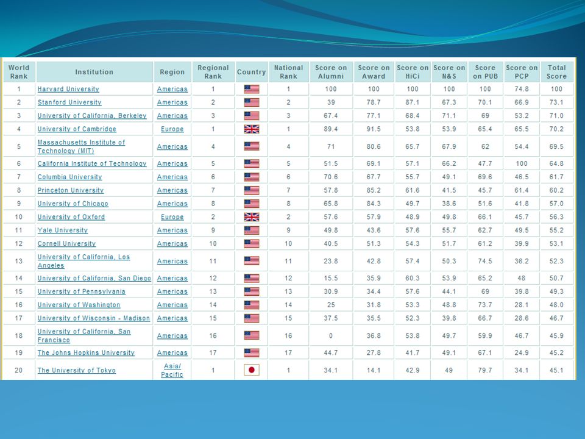Open the University of Washington link
Image resolution: width=585 pixels, height=439 pixels.
pyautogui.click(x=79, y=305)
